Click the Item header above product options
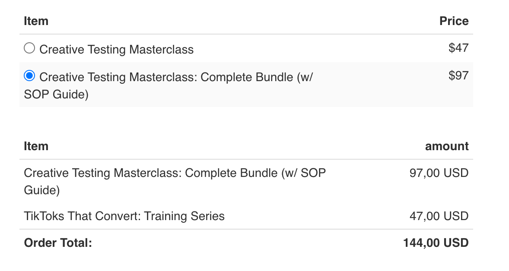 pyautogui.click(x=36, y=21)
